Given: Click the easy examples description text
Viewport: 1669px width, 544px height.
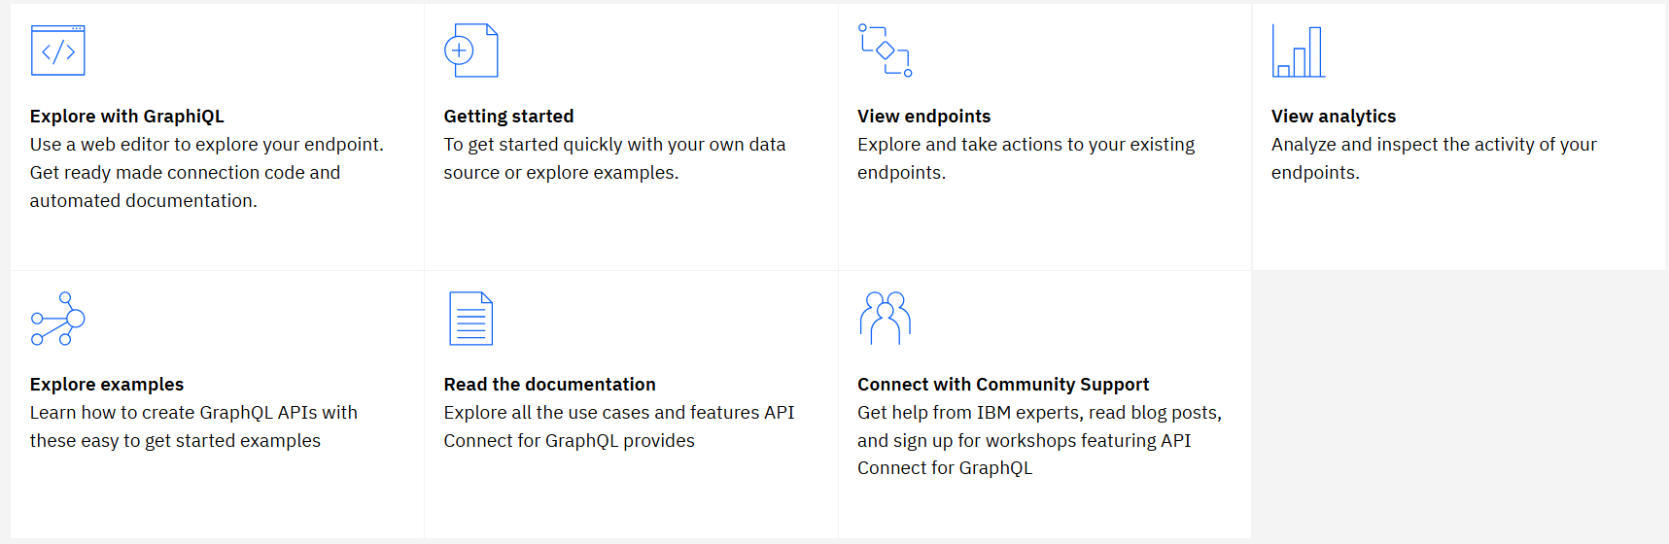Looking at the screenshot, I should pos(193,426).
